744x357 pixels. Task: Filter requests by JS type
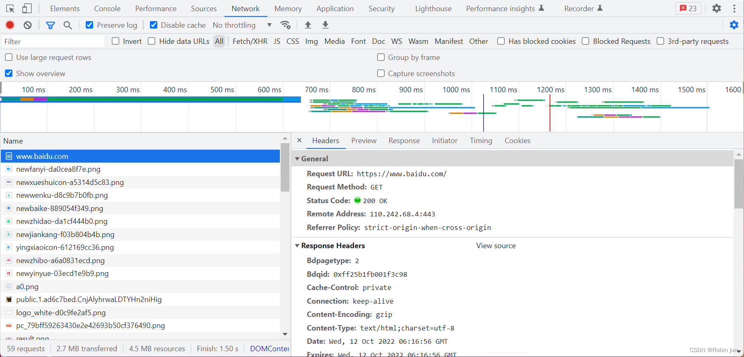277,41
